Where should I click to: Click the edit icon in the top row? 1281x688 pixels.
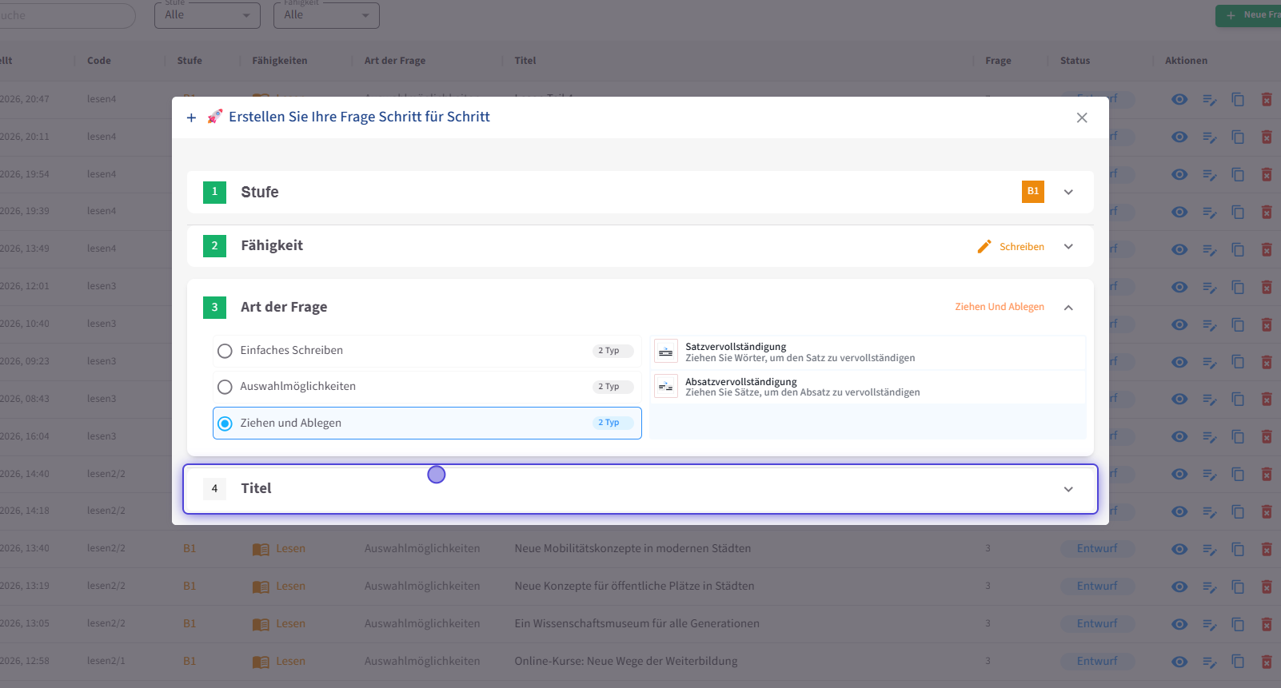[1209, 100]
